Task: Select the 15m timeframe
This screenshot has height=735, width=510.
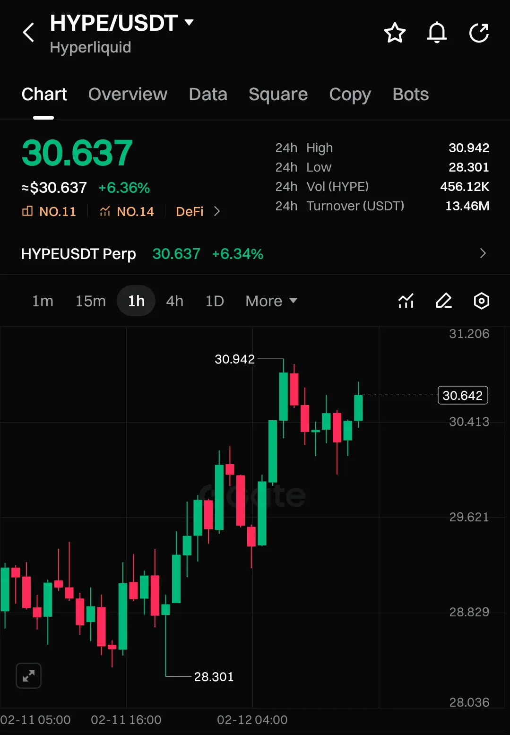Action: [x=91, y=301]
